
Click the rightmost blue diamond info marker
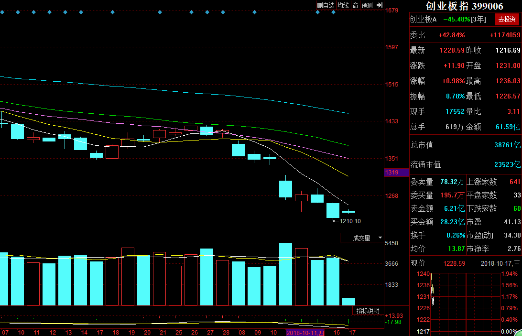[x=333, y=12]
